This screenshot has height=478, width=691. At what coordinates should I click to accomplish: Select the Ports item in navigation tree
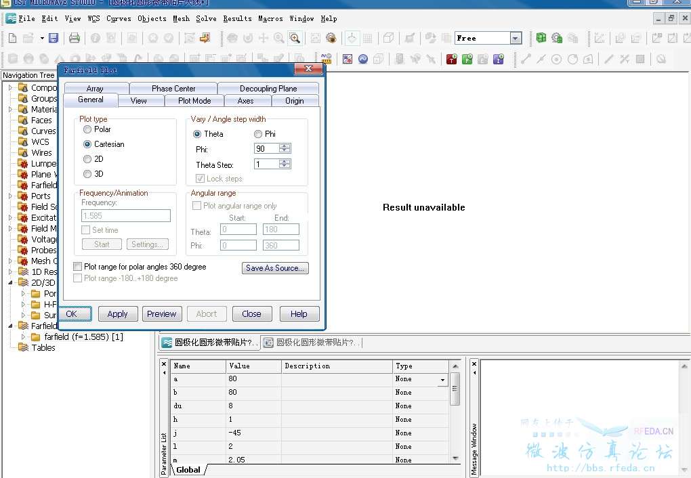41,196
